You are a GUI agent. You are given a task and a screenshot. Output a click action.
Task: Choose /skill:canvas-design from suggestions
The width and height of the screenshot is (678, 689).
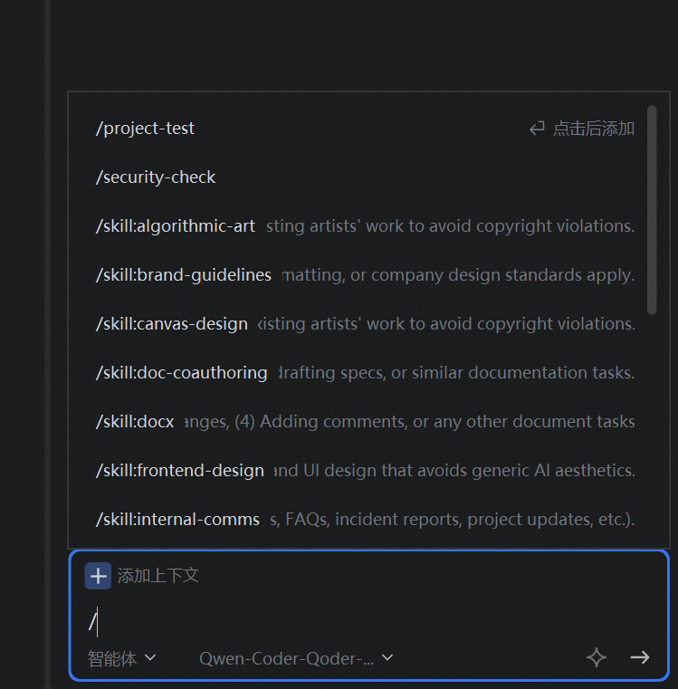pyautogui.click(x=172, y=324)
